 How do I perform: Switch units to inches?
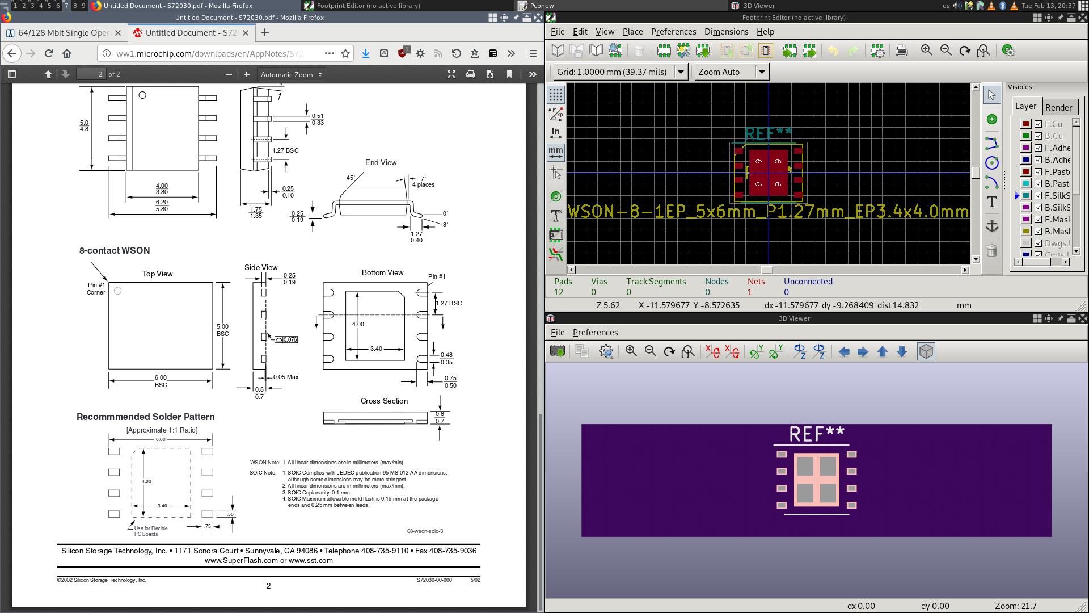point(556,133)
